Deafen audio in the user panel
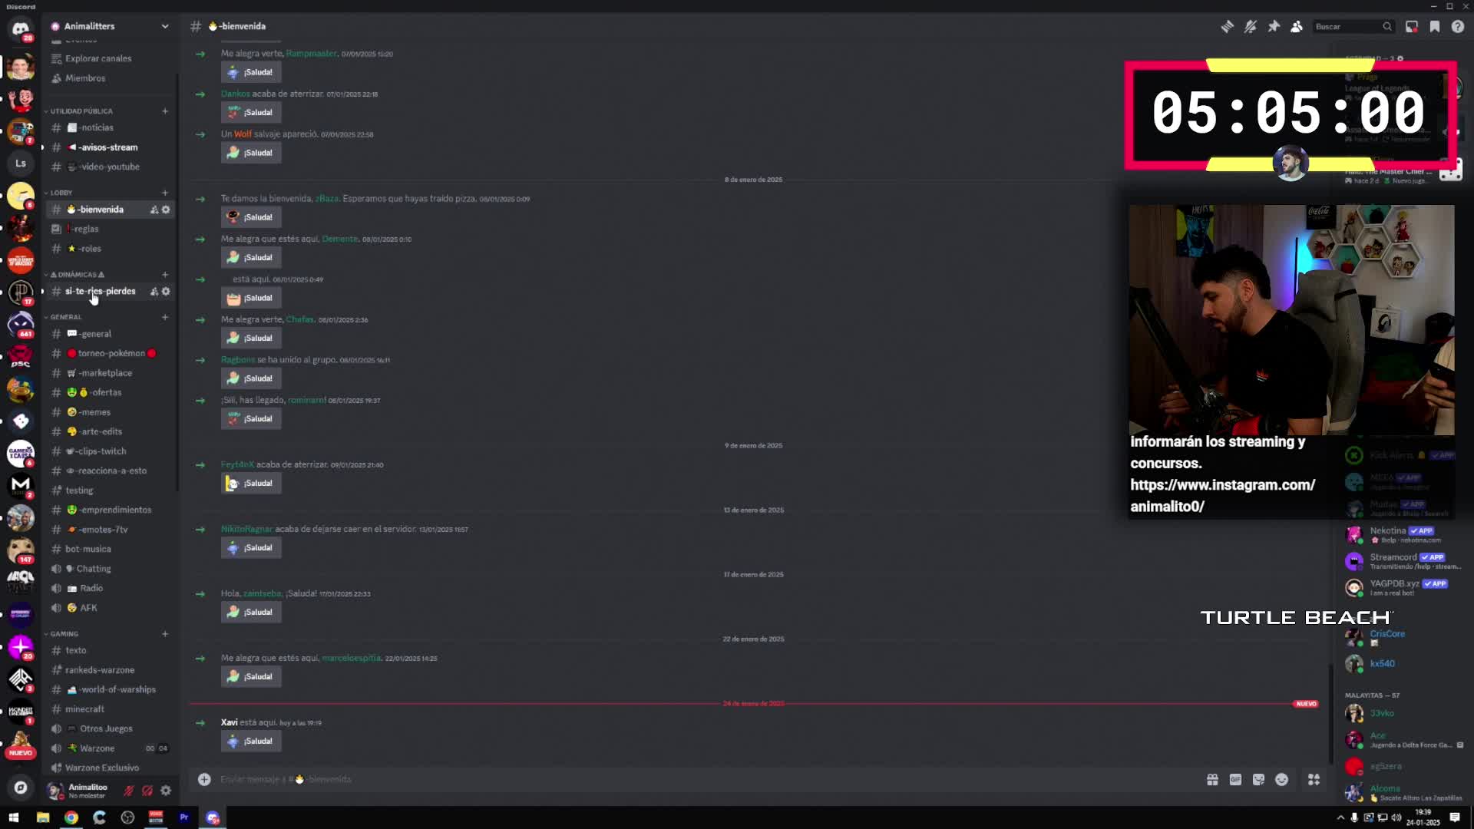Screen dimensions: 1474x829 pos(147,791)
